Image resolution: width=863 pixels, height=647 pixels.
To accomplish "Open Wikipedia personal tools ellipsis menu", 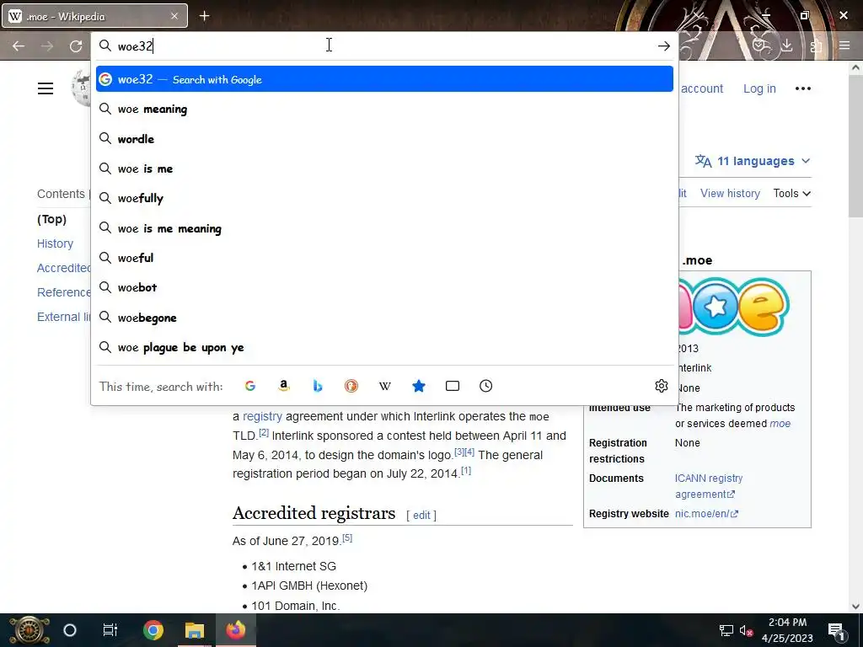I will coord(803,88).
